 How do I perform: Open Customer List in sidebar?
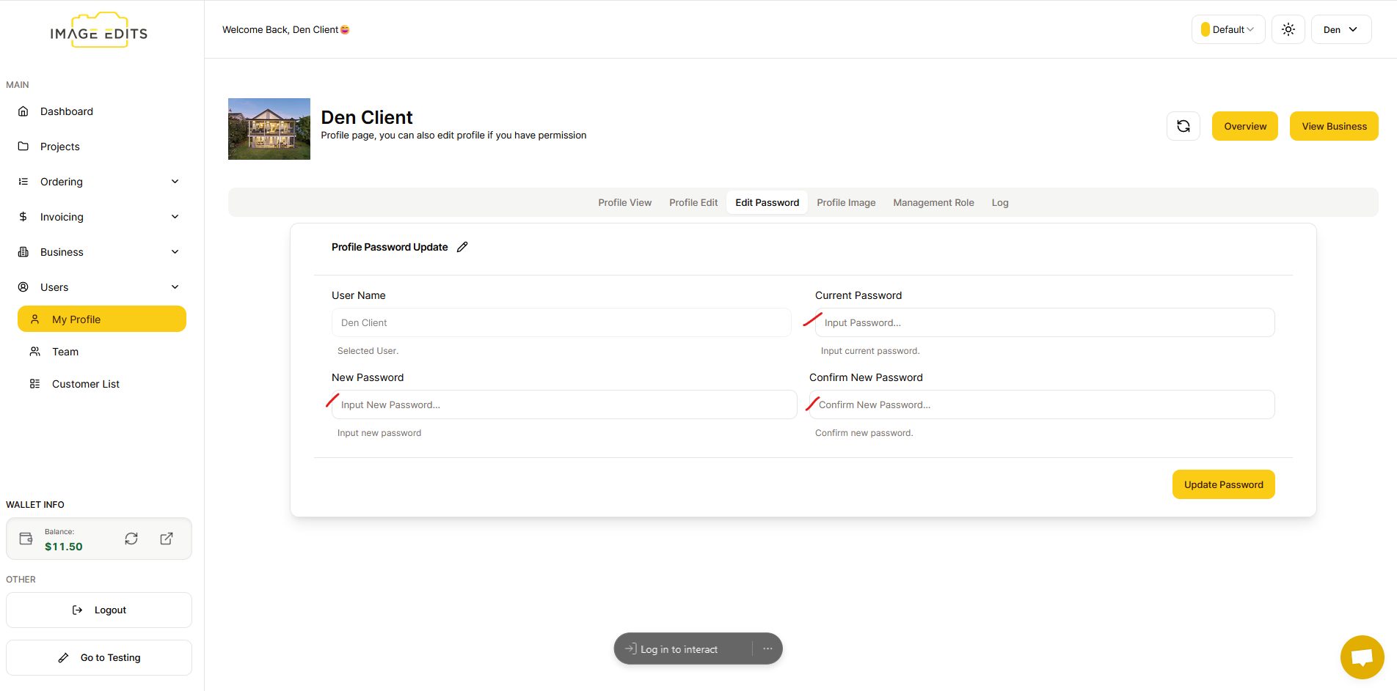(85, 384)
